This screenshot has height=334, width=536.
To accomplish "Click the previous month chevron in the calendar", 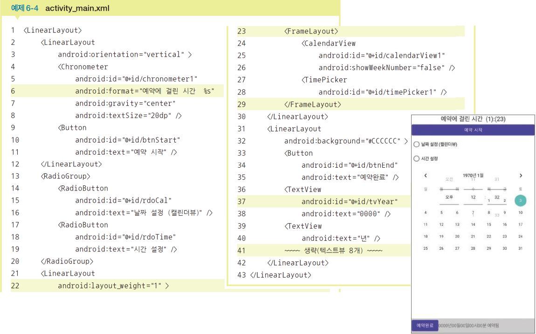I will [x=426, y=176].
